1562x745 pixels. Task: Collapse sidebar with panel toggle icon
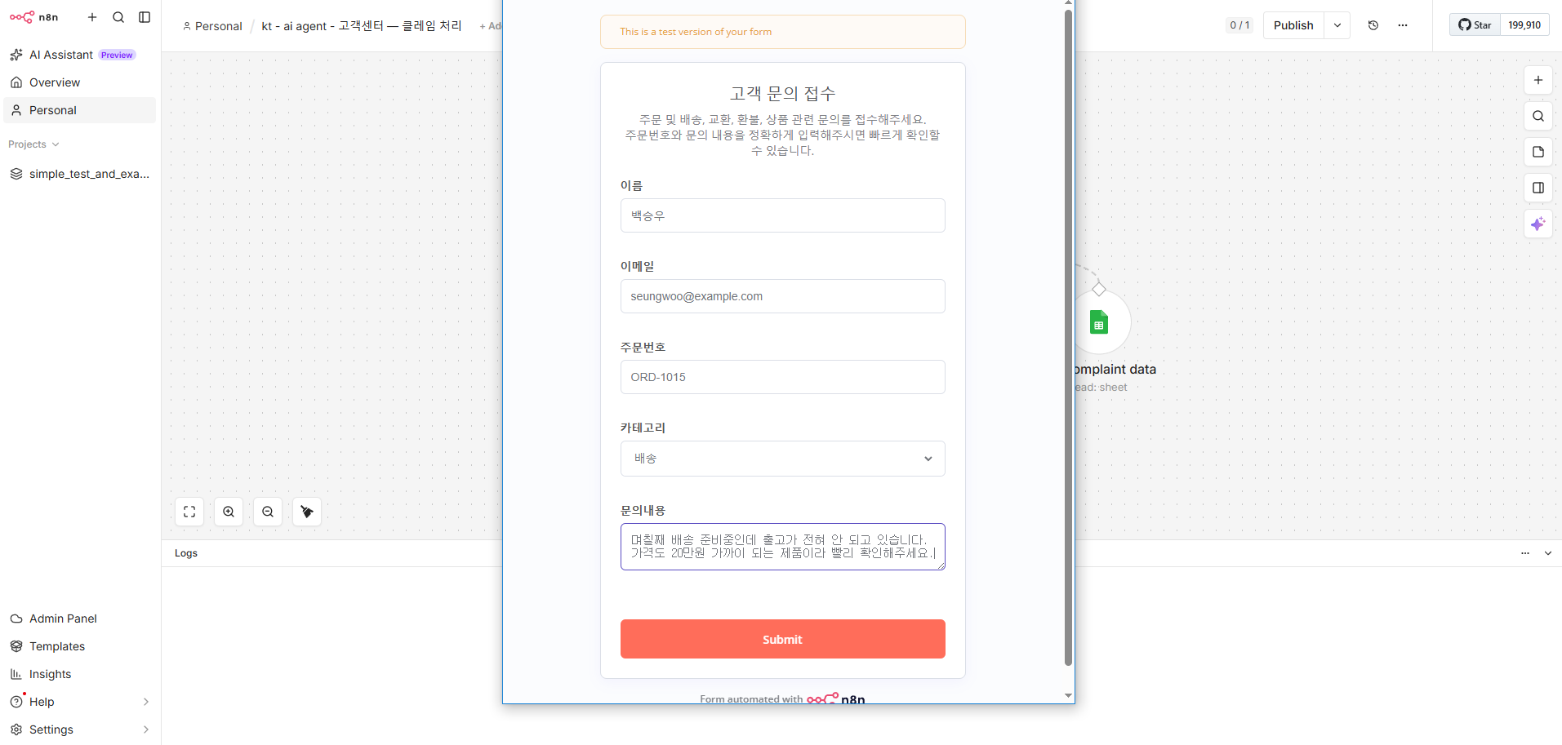[145, 17]
